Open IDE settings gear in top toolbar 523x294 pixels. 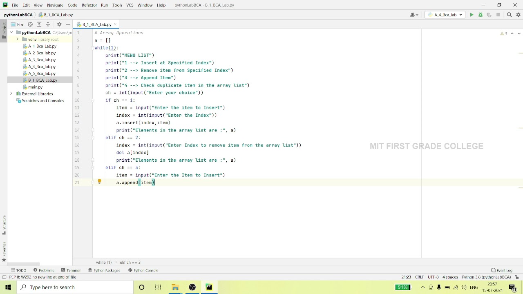click(x=519, y=15)
